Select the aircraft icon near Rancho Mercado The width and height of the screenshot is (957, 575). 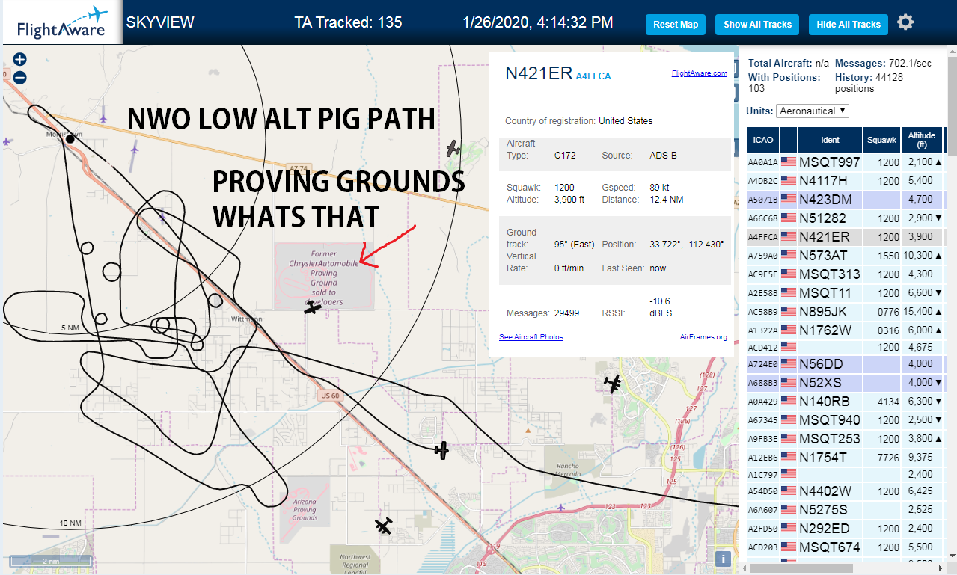click(x=613, y=384)
